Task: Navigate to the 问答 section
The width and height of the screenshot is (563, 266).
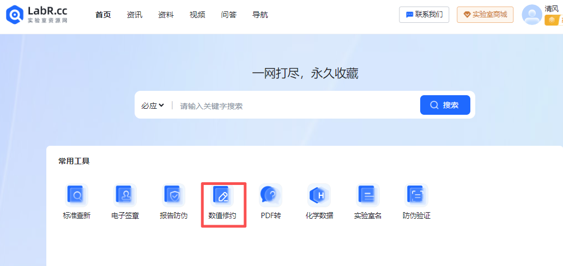Action: tap(229, 15)
